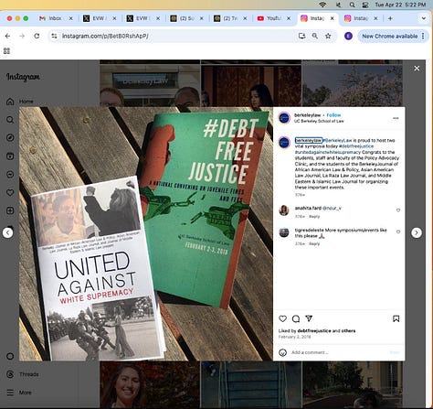433x409 pixels.
Task: Open macOS Spotlight search
Action: click(352, 5)
